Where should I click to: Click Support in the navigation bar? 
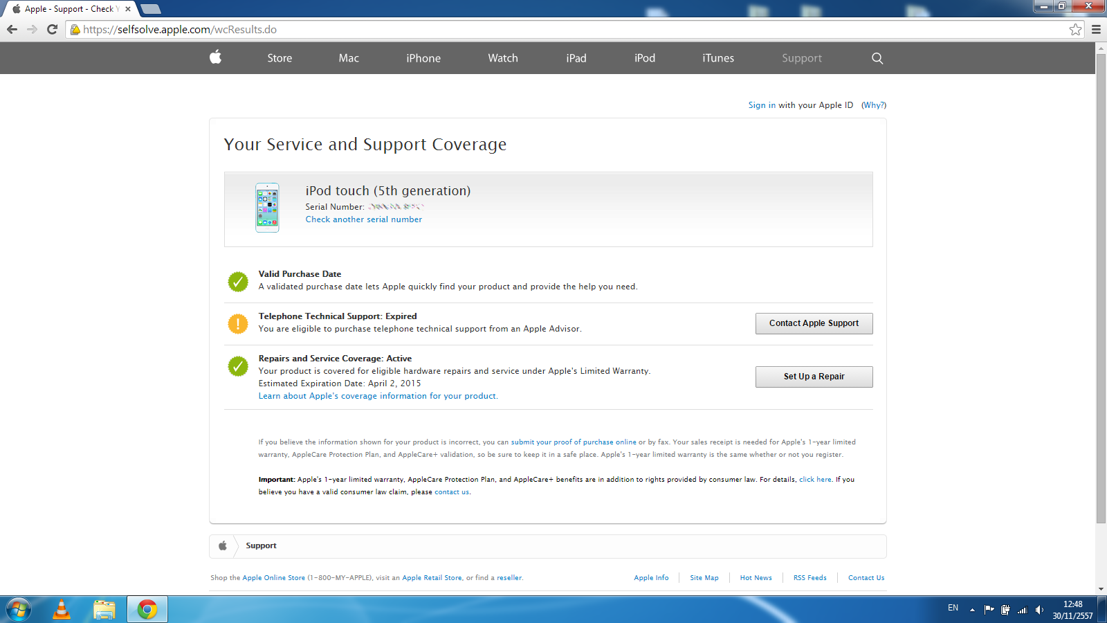pyautogui.click(x=802, y=58)
